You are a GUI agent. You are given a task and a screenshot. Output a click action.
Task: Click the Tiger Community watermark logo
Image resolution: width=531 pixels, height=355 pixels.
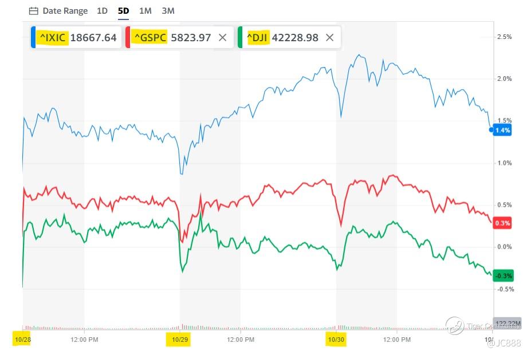click(455, 325)
